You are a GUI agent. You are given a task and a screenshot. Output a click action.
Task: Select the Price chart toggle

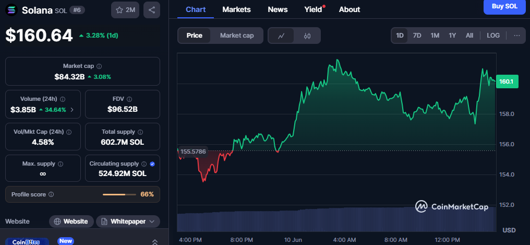(x=195, y=36)
